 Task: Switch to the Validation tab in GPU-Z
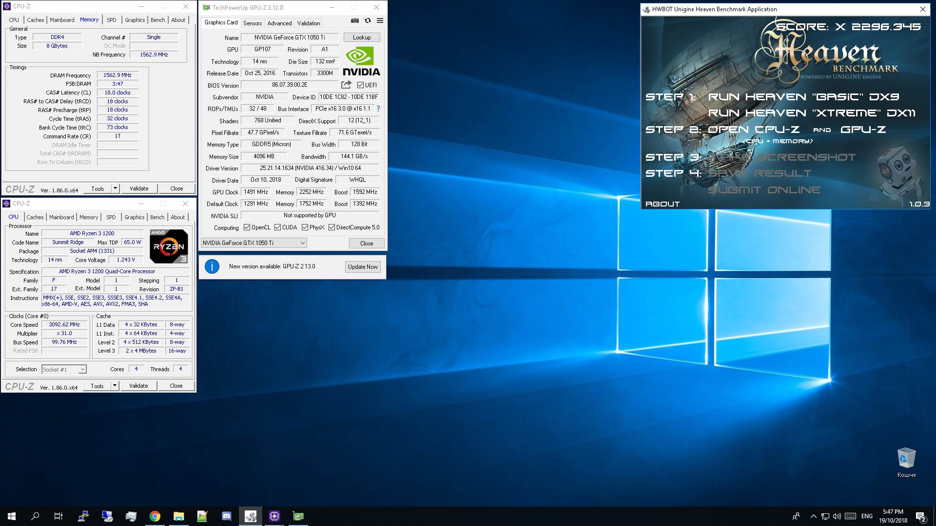click(309, 23)
